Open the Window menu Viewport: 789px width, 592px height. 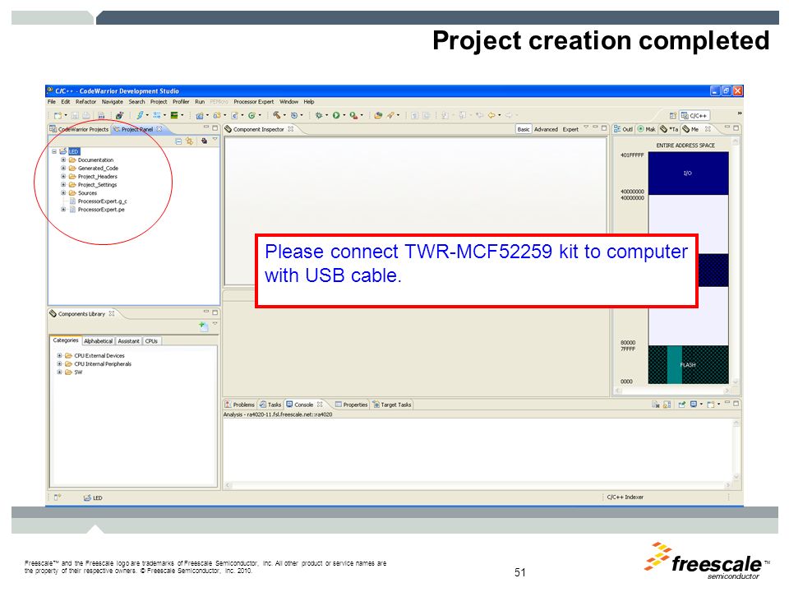(288, 102)
